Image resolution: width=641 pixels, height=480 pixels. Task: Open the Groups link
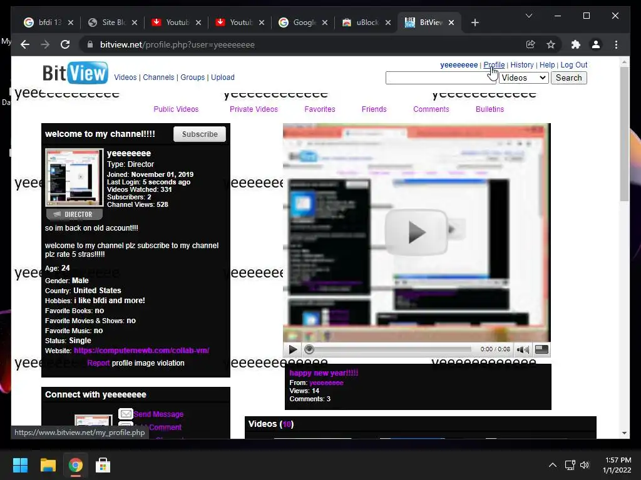[x=193, y=77]
